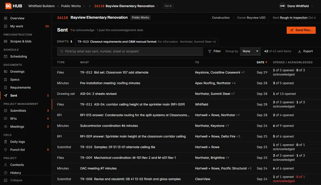The height and width of the screenshot is (185, 321).
Task: Open draft TR-013 Closeout requirements
Action: 147,42
